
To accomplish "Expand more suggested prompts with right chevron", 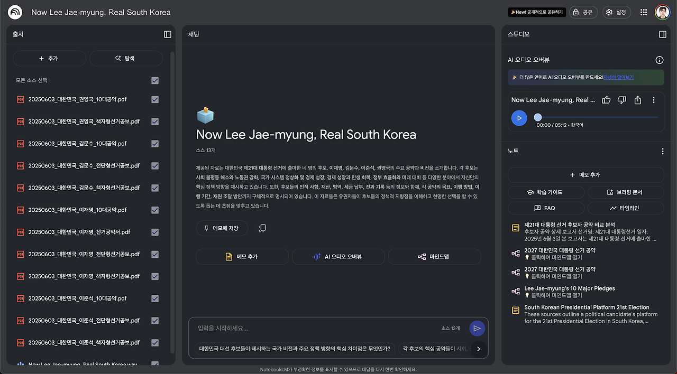I will click(x=479, y=349).
